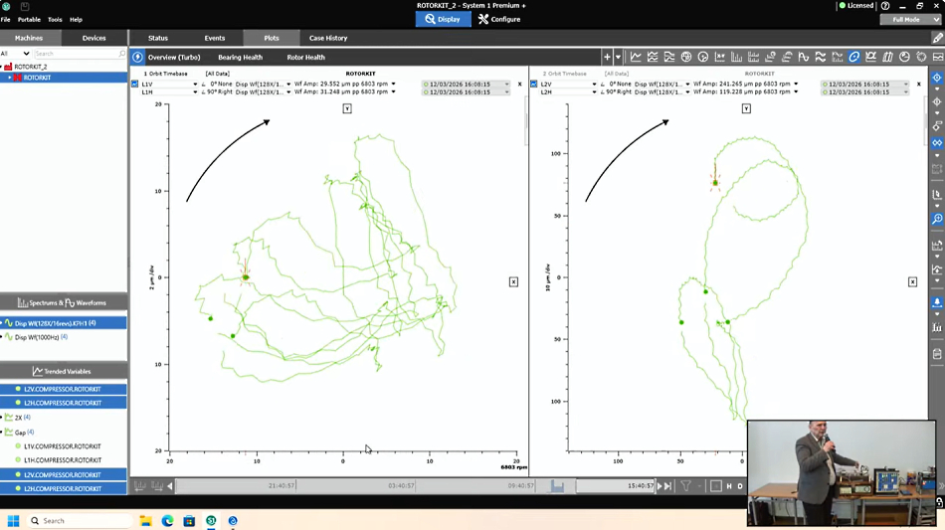Open the Bearing Health view
The height and width of the screenshot is (530, 945).
(240, 58)
